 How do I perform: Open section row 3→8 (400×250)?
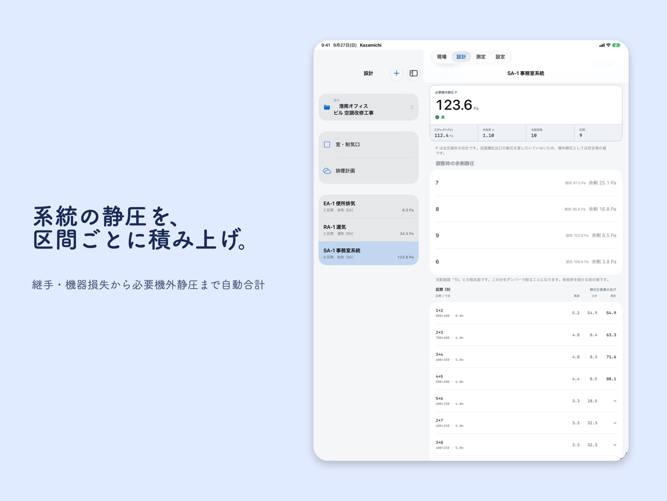click(x=526, y=445)
